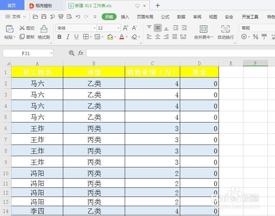Toggle italic formatting
The width and height of the screenshot is (275, 216).
[x=67, y=36]
